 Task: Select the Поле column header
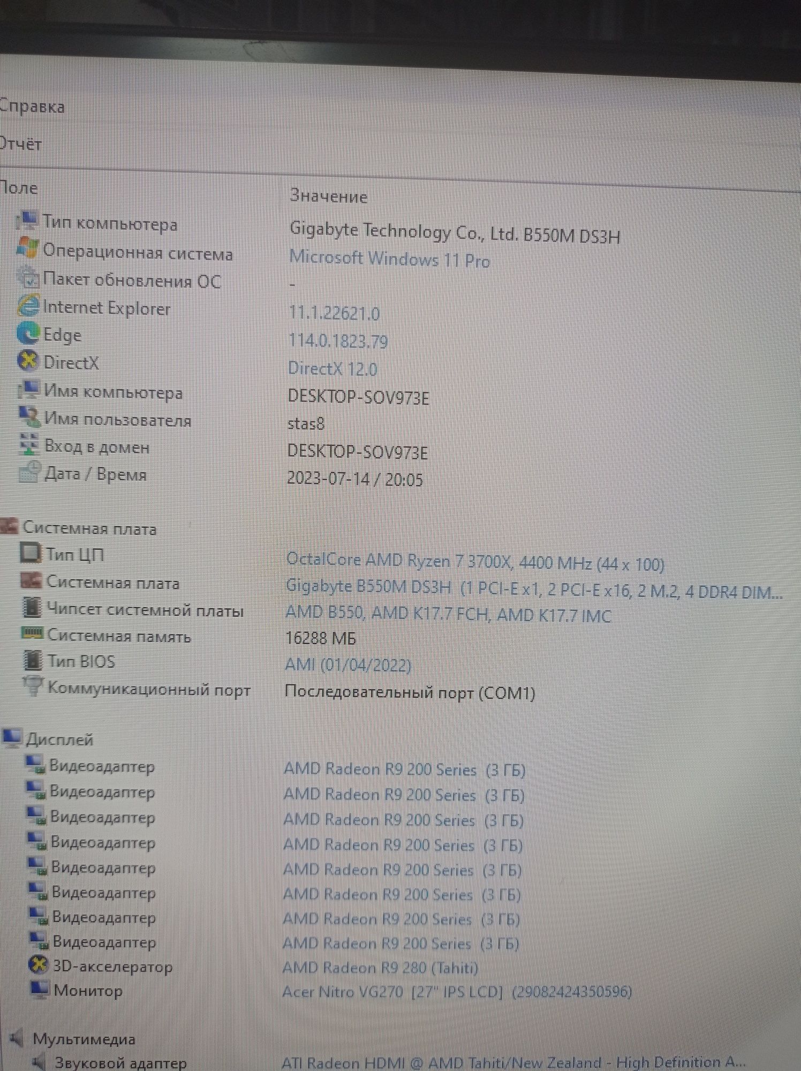coord(18,188)
